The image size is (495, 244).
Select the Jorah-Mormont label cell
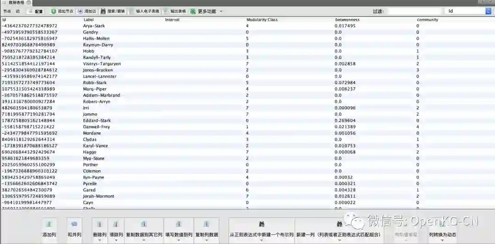(x=99, y=196)
